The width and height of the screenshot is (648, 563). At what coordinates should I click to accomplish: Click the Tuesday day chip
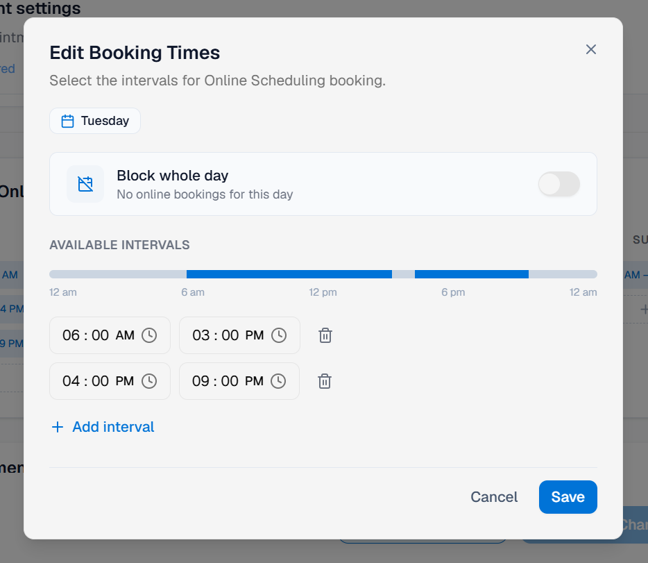(x=95, y=121)
